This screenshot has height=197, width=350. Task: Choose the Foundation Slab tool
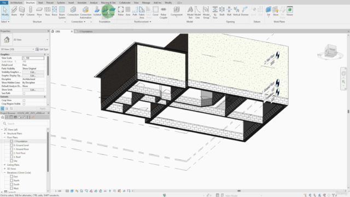[112, 11]
